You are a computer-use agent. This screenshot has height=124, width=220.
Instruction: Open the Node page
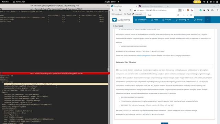[x=154, y=20]
